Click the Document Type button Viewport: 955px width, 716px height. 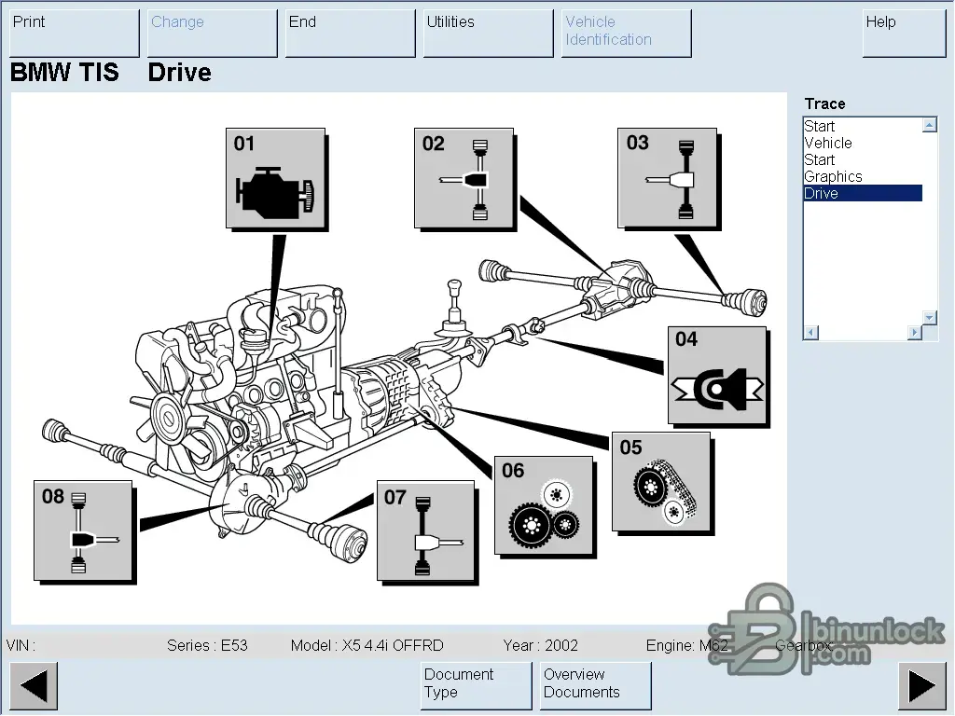476,686
